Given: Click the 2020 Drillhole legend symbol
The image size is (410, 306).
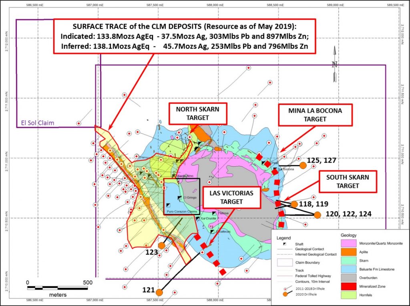Looking at the screenshot, I should pyautogui.click(x=285, y=294).
